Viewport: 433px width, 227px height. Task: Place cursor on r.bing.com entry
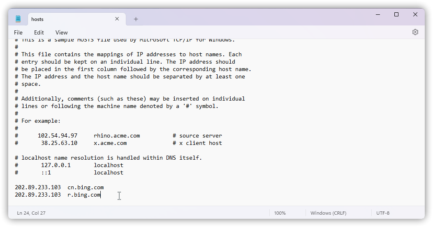coord(84,195)
